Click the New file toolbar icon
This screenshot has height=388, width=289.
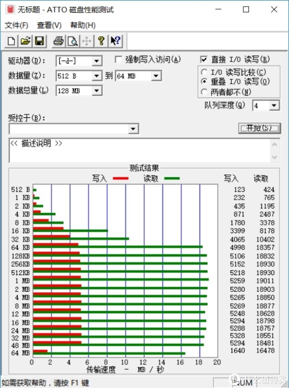tap(12, 41)
